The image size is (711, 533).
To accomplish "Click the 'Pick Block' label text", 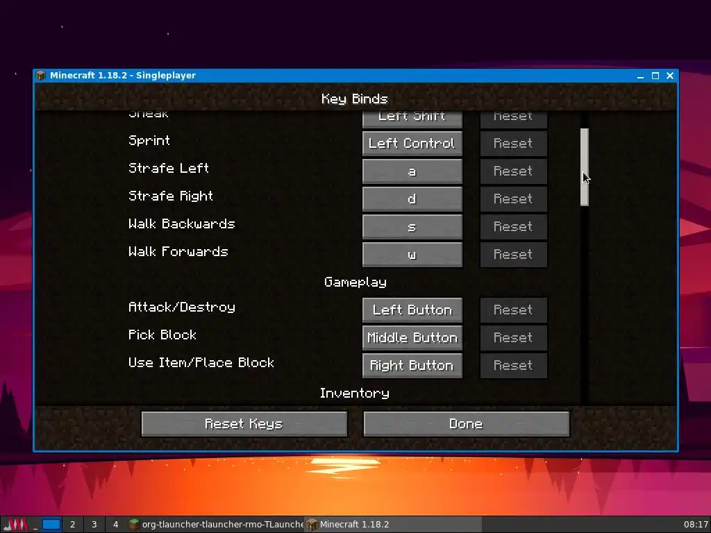I will [162, 335].
